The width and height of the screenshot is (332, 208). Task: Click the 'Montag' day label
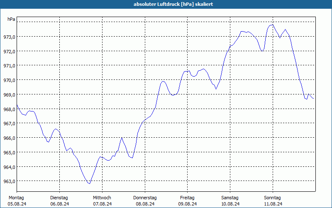tap(16, 198)
